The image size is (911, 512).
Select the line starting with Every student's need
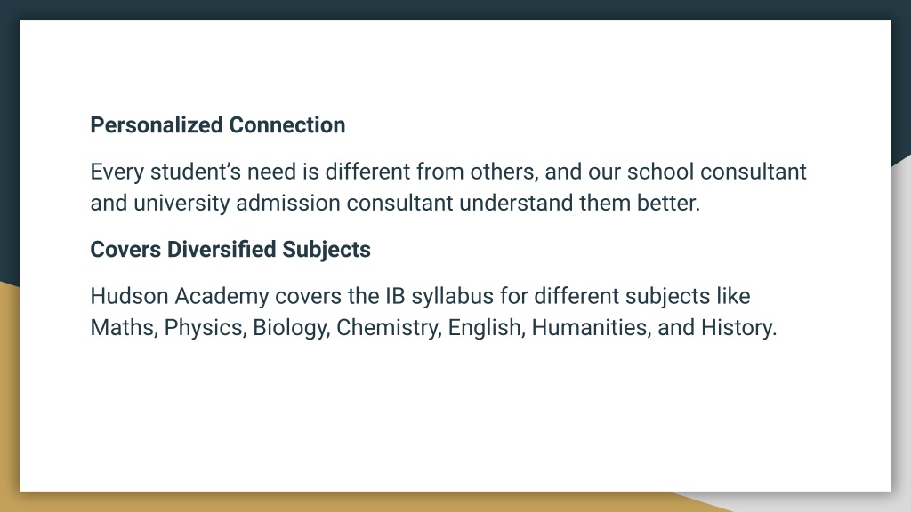[x=448, y=172]
